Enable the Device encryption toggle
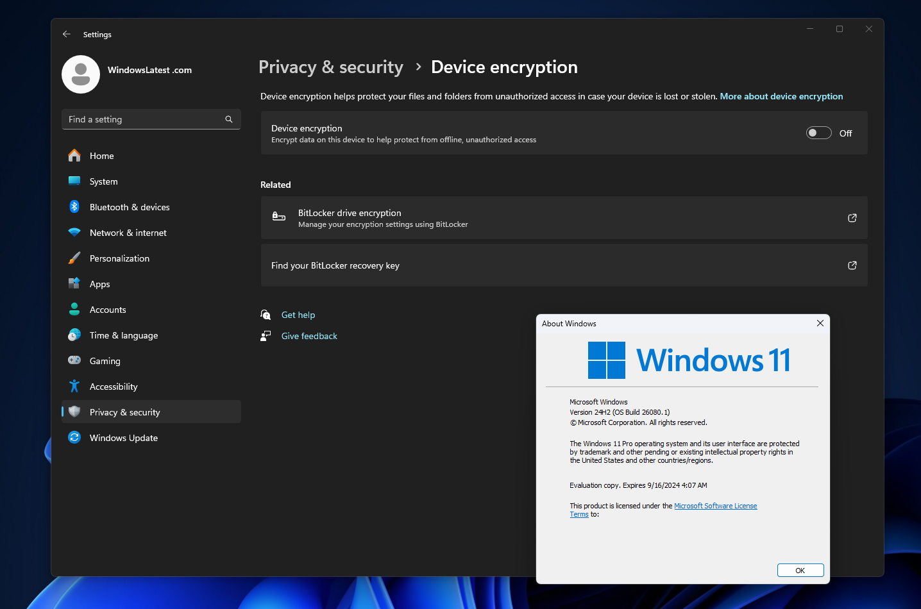921x609 pixels. click(x=818, y=132)
